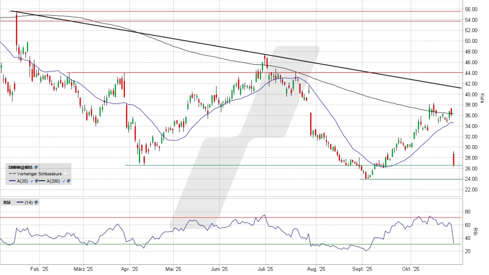
Task: Click the 26.00 price axis value
Action: tap(471, 169)
